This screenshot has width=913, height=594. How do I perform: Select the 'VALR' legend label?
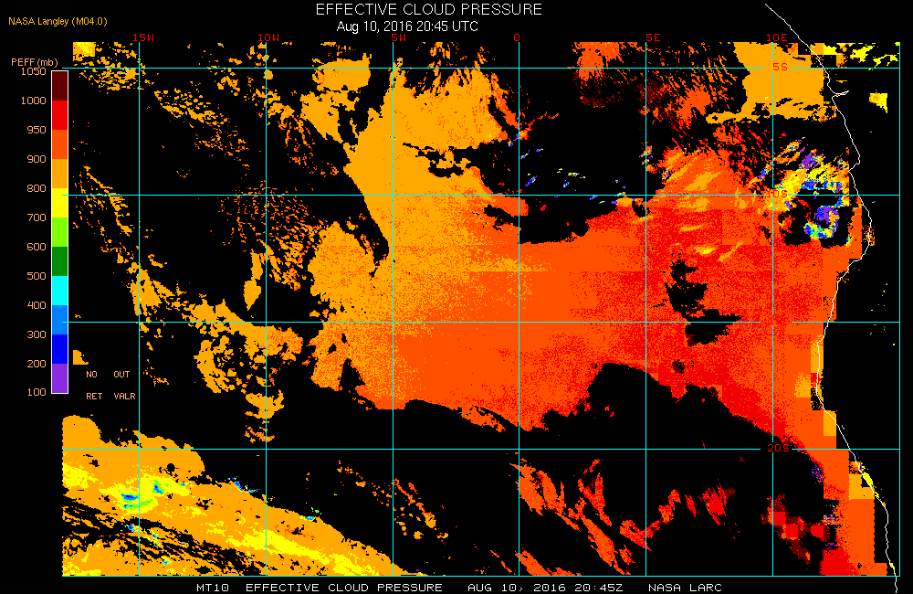pyautogui.click(x=124, y=397)
